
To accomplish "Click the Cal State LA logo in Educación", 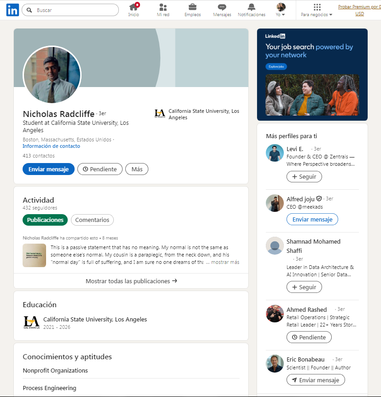I will pyautogui.click(x=32, y=322).
